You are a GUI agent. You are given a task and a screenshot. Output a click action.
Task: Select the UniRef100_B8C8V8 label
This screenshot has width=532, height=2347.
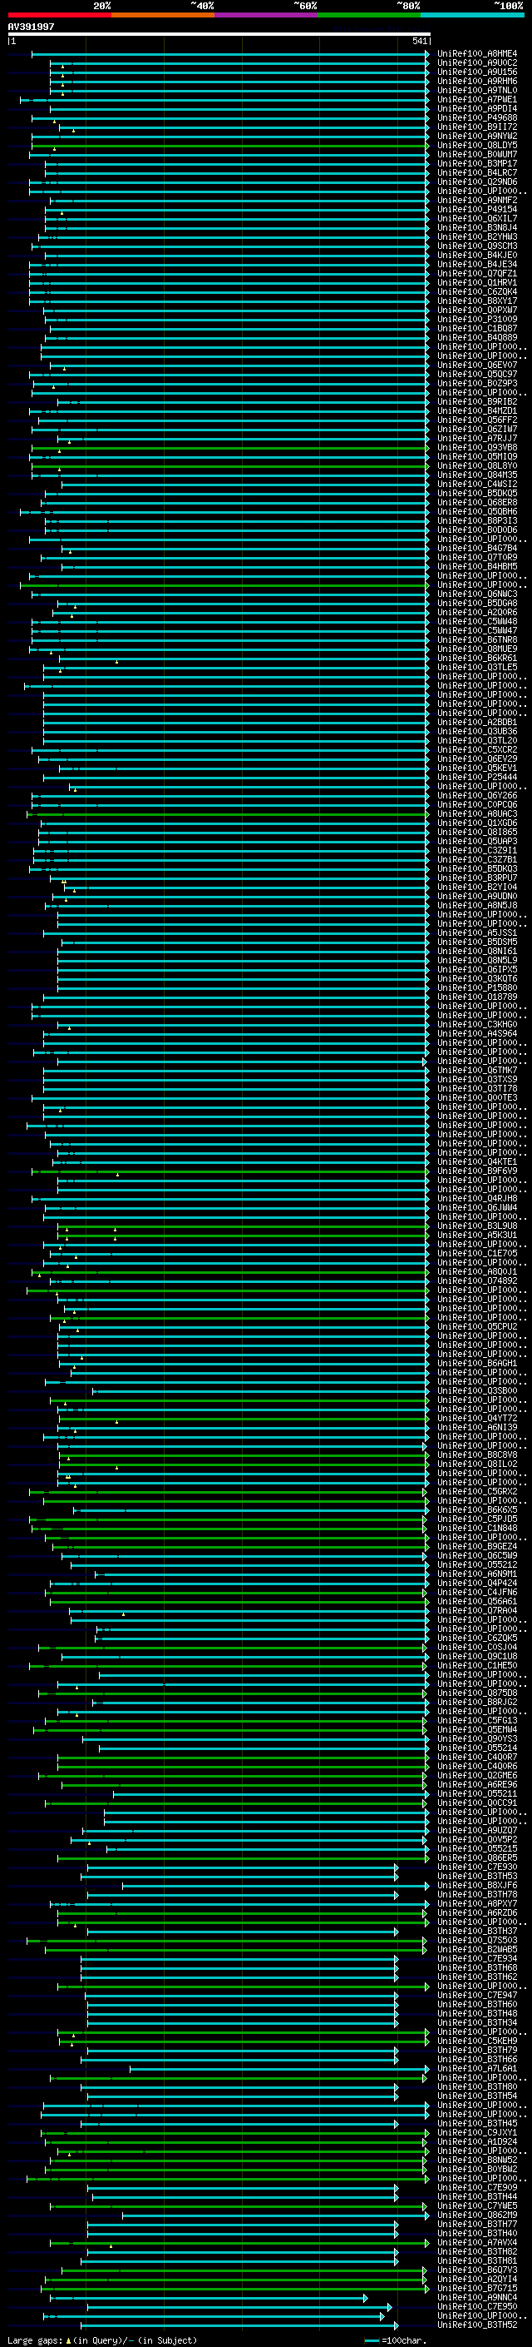coord(477,1454)
